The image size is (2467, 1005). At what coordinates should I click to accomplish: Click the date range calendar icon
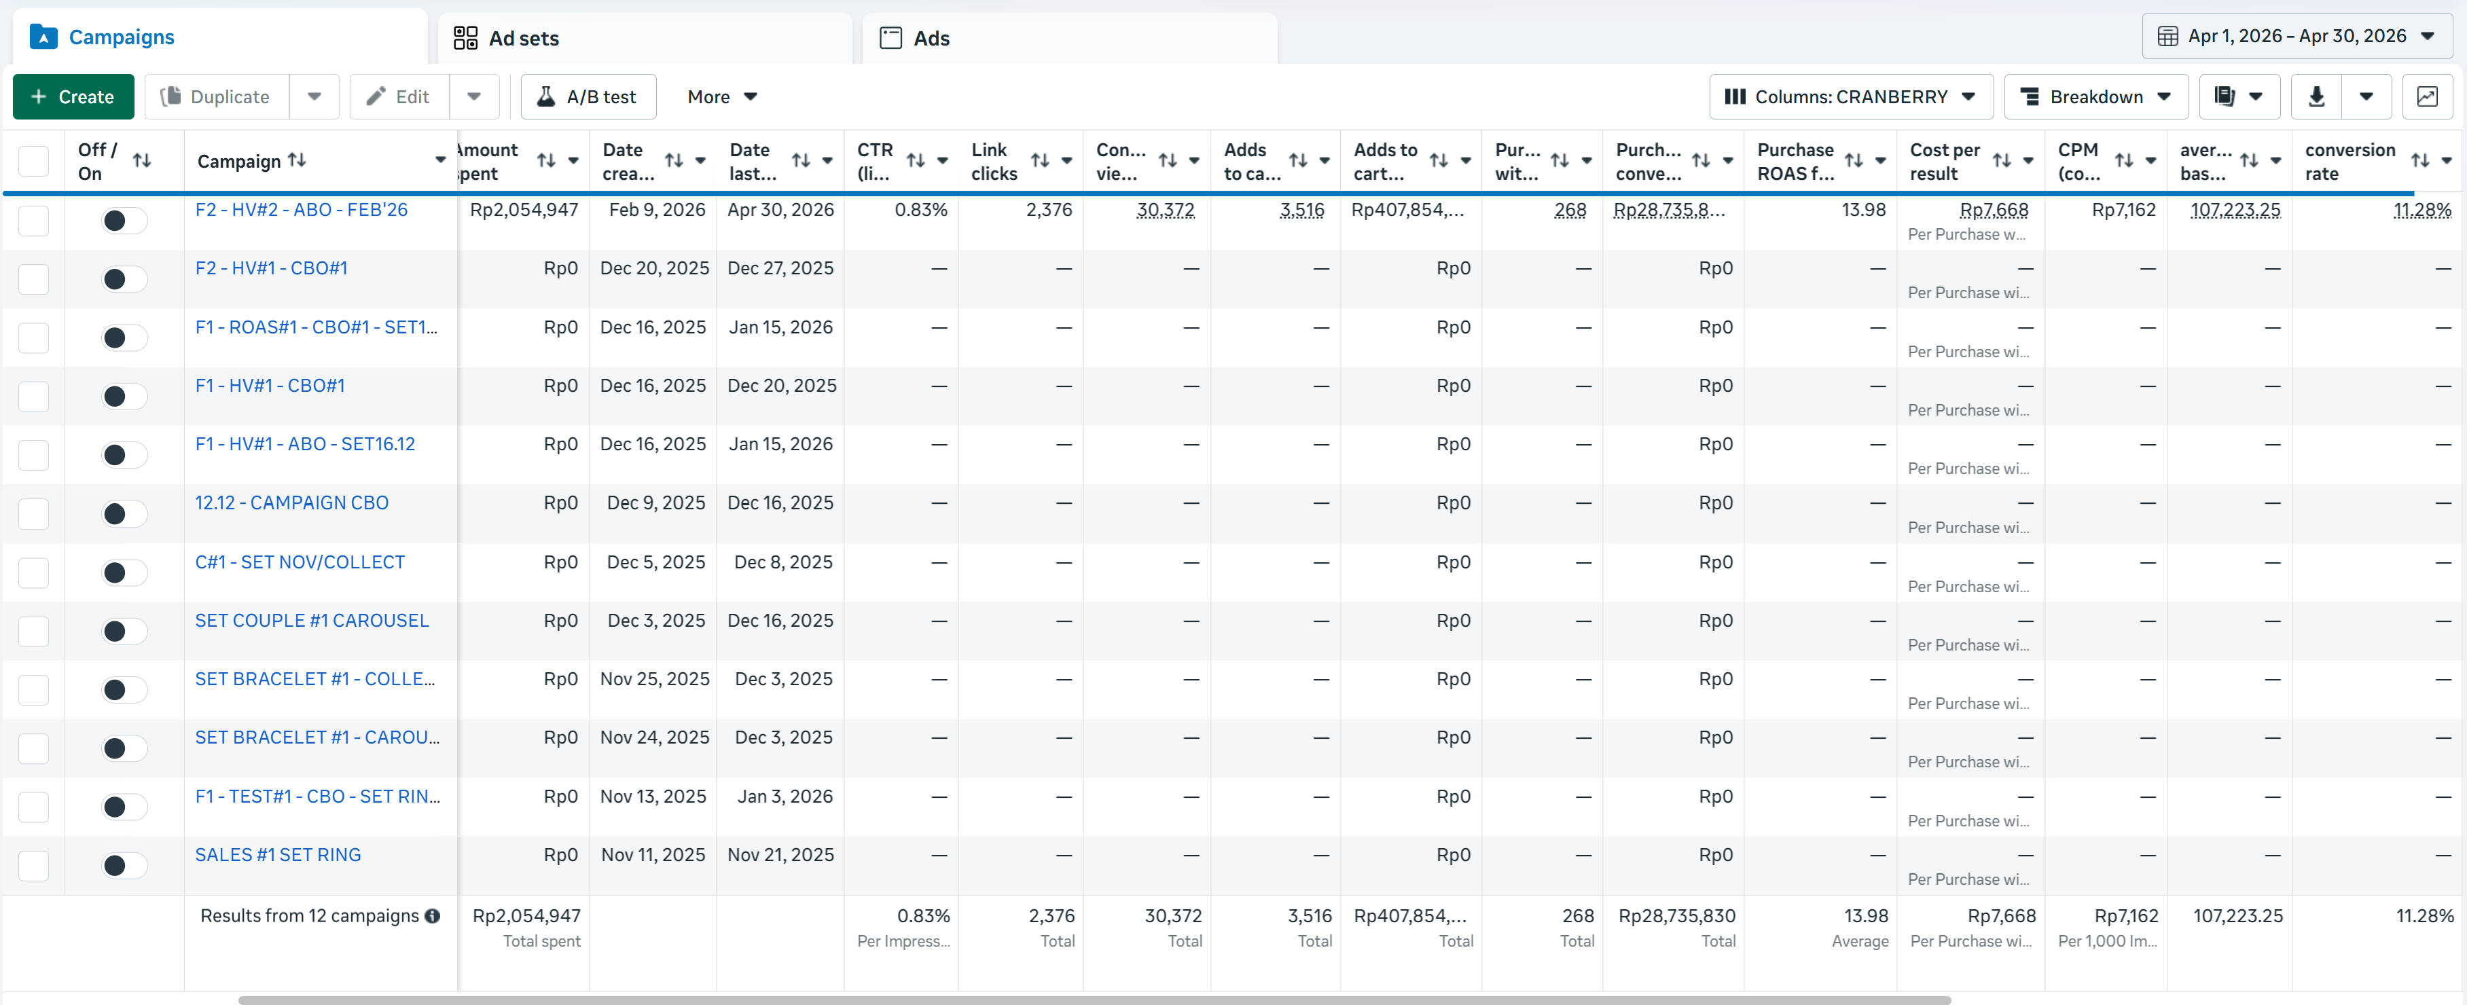pos(2167,37)
